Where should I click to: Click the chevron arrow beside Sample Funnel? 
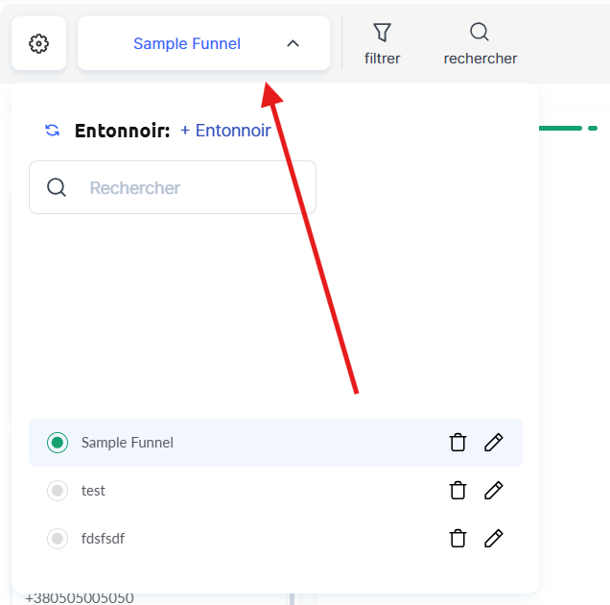point(293,43)
